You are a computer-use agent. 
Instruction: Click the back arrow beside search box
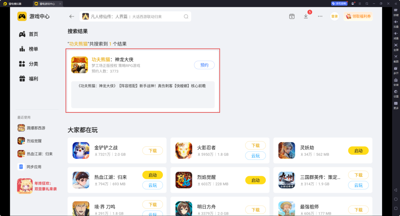[72, 16]
